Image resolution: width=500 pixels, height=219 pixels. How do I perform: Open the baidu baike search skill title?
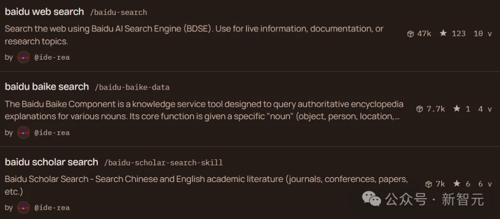click(x=47, y=87)
